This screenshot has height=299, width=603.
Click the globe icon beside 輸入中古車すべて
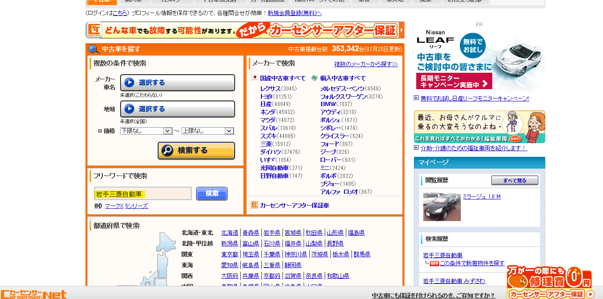point(314,78)
